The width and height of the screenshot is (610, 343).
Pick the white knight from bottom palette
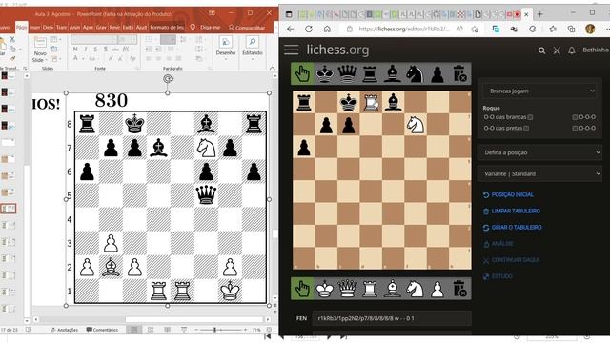(x=415, y=289)
